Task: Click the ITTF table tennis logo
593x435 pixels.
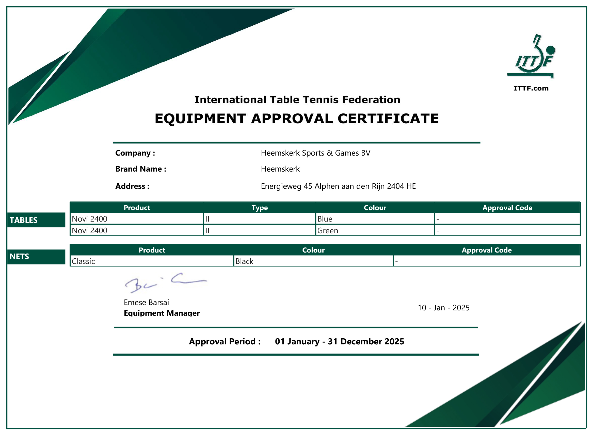Action: pyautogui.click(x=531, y=57)
